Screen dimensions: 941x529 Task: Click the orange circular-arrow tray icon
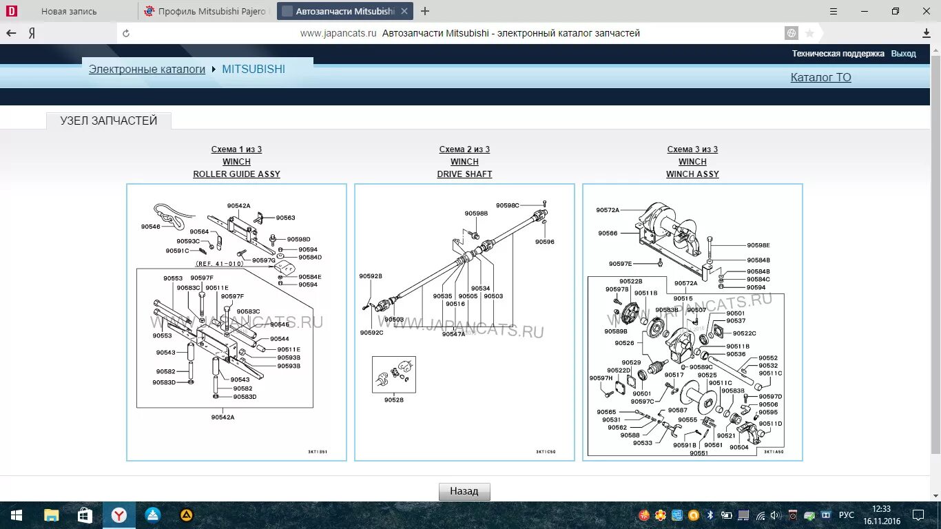694,515
